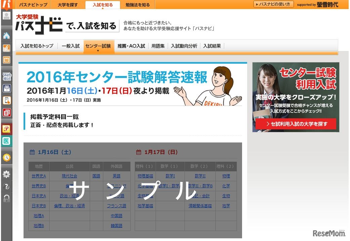Click the 英語 link in the exam table
Viewport: 350px width, 241px height.
click(116, 176)
